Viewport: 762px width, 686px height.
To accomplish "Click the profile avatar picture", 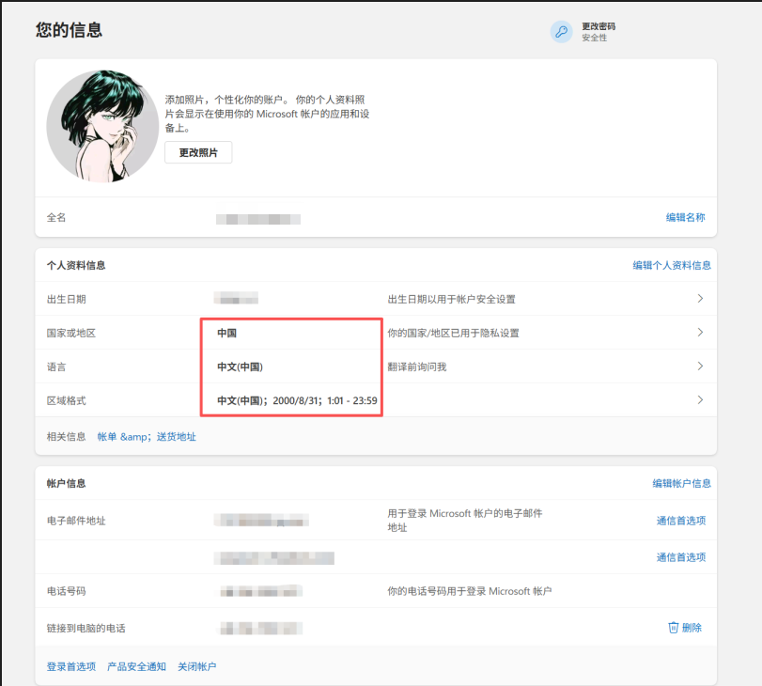I will 102,127.
